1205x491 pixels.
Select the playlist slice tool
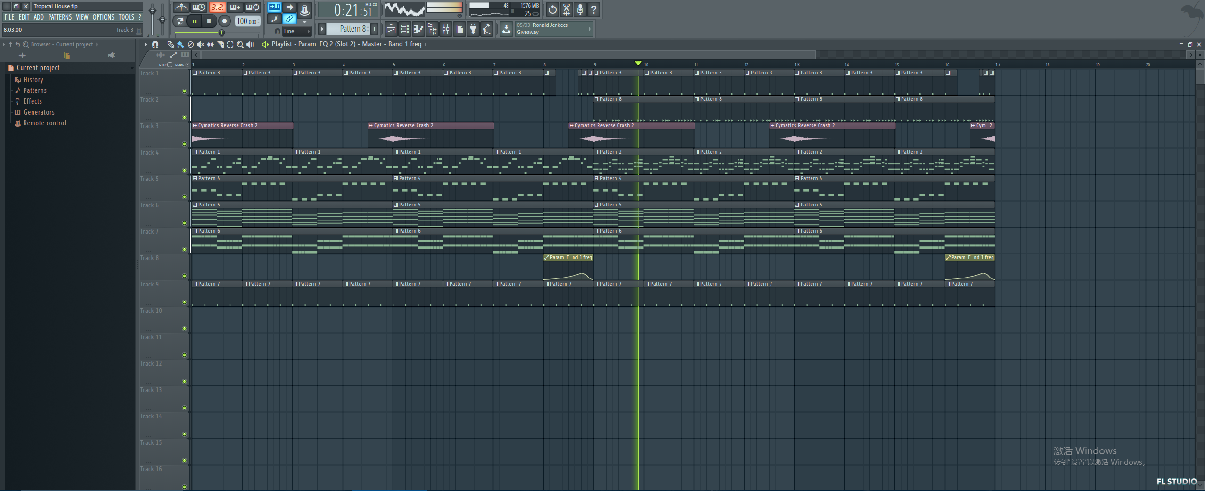[220, 44]
